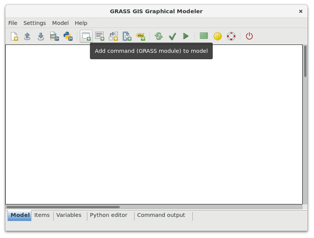314x238 pixels.
Task: Save current model to file icon
Action: pos(41,36)
